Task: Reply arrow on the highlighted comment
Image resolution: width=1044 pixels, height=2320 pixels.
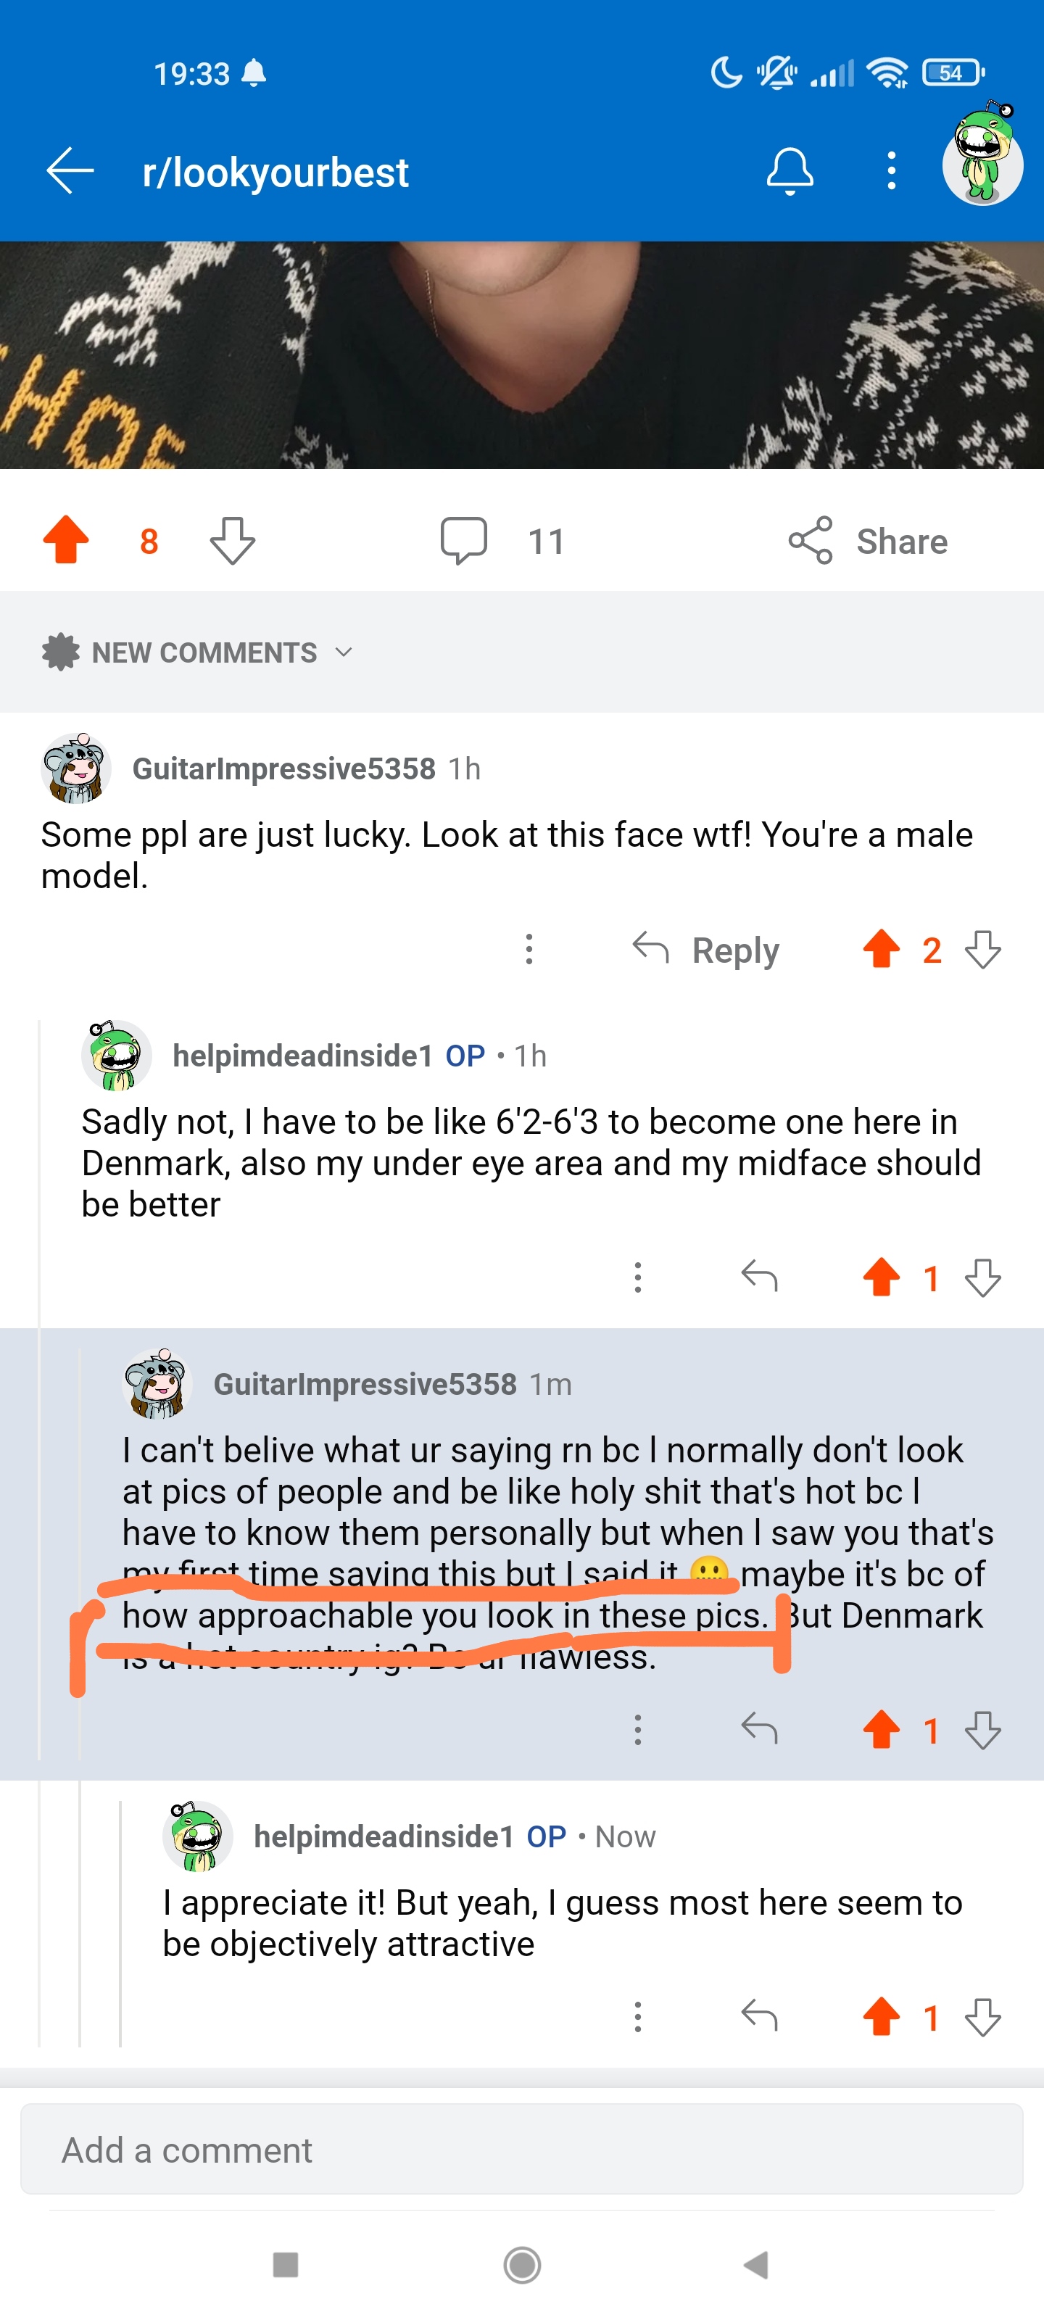Action: 758,1729
